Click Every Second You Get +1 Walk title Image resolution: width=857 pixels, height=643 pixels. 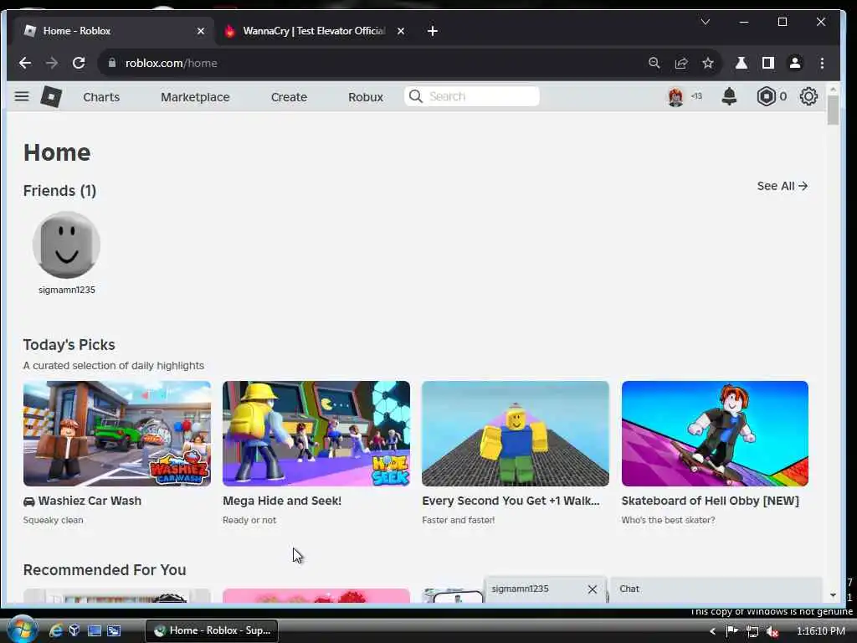click(x=511, y=501)
